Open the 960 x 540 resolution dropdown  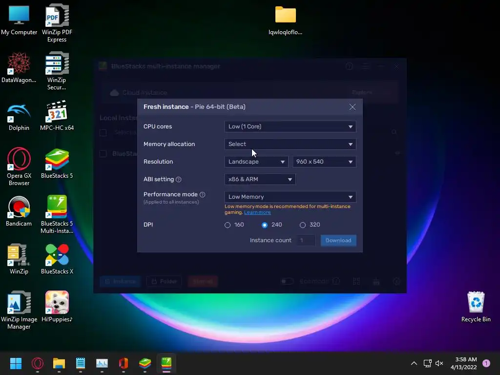324,162
